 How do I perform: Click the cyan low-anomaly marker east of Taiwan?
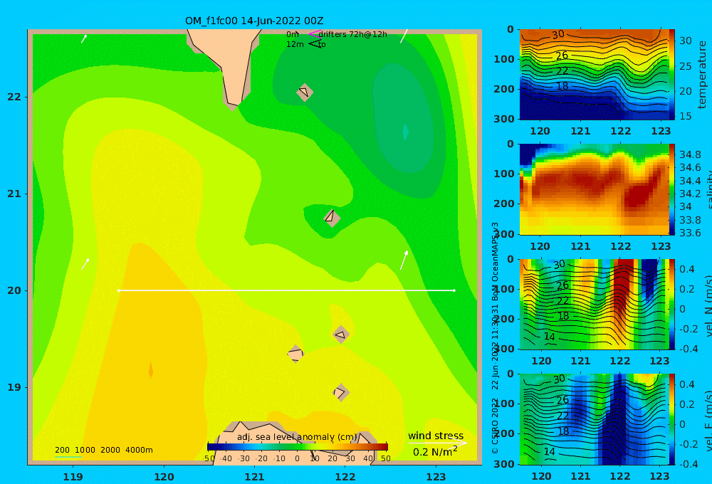pos(406,132)
